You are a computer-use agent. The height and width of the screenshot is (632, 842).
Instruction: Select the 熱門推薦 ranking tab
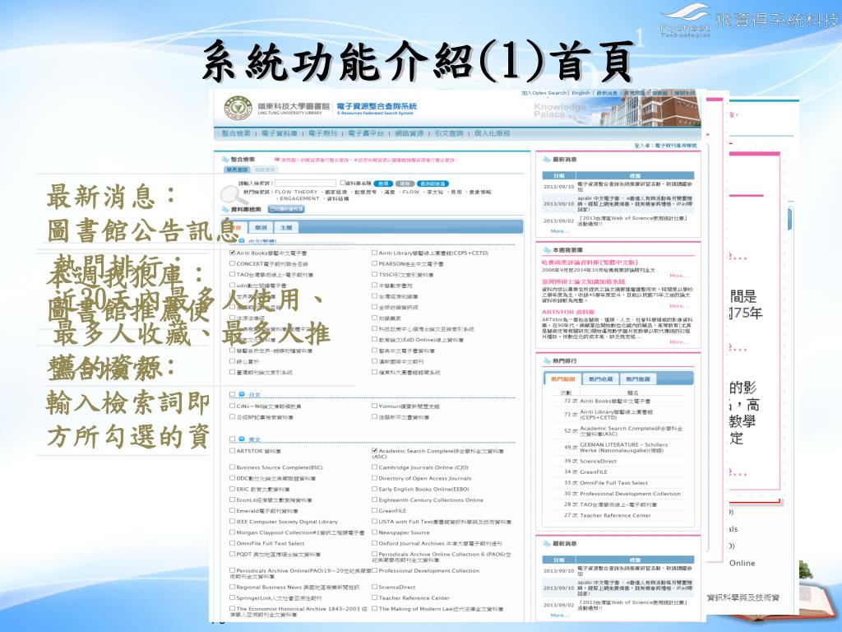click(x=638, y=379)
